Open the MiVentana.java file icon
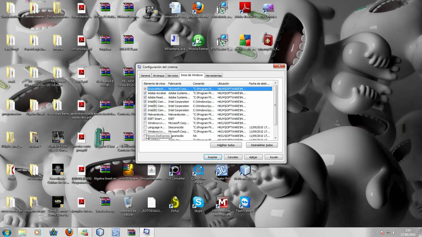 (x=175, y=42)
